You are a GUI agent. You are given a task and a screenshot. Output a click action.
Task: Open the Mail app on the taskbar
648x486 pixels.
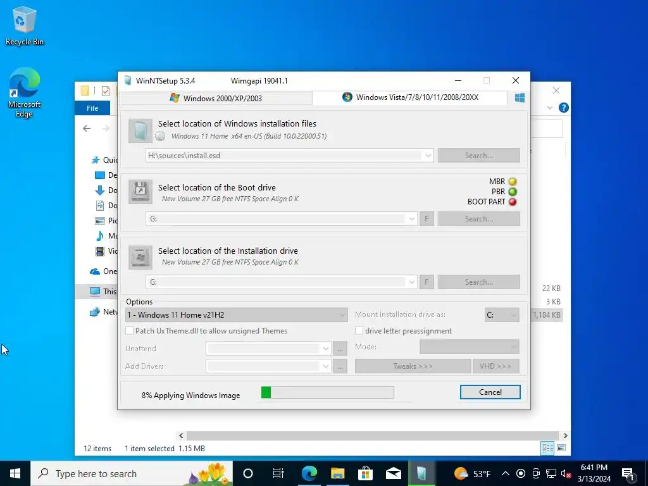coord(394,473)
